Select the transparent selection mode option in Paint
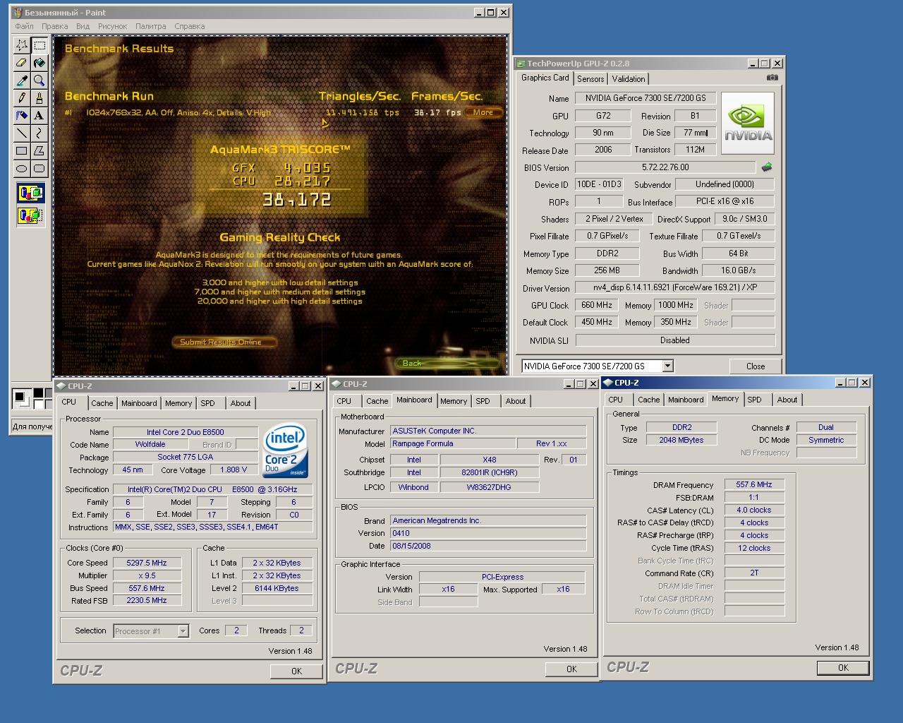 31,215
